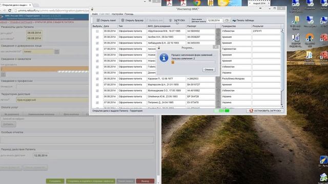Click the Краснодарский region field in browser
Image resolution: width=328 pixels, height=184 pixels.
(x=52, y=100)
